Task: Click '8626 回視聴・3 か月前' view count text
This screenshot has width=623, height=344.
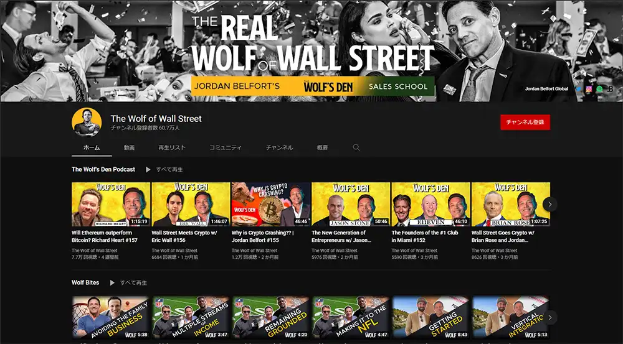Action: (x=495, y=257)
